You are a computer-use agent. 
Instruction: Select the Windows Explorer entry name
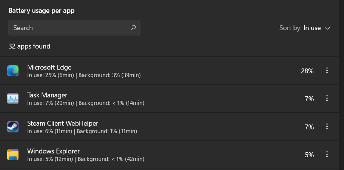point(53,151)
